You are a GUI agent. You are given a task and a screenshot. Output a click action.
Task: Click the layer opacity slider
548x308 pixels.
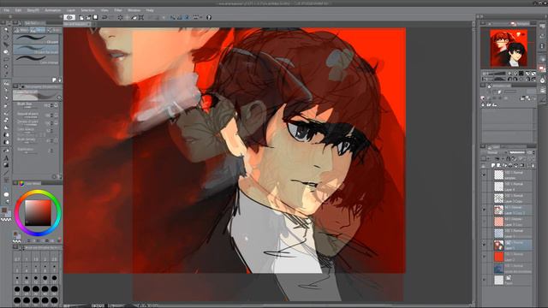517,152
